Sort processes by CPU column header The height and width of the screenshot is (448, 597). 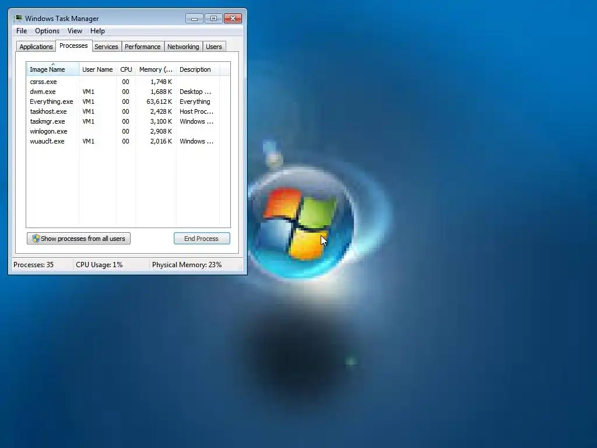(x=126, y=69)
